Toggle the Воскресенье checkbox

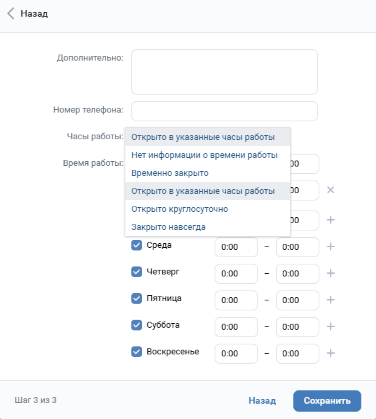(x=137, y=352)
